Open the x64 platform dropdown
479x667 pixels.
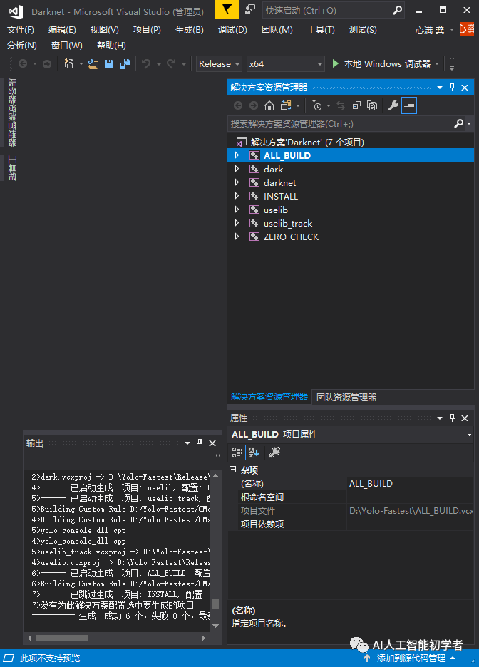(x=285, y=64)
